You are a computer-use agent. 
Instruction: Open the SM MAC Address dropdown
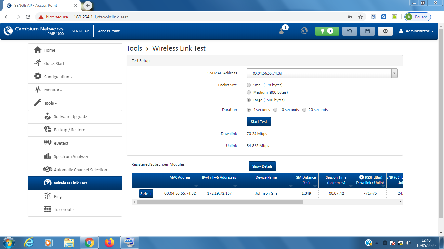(322, 73)
